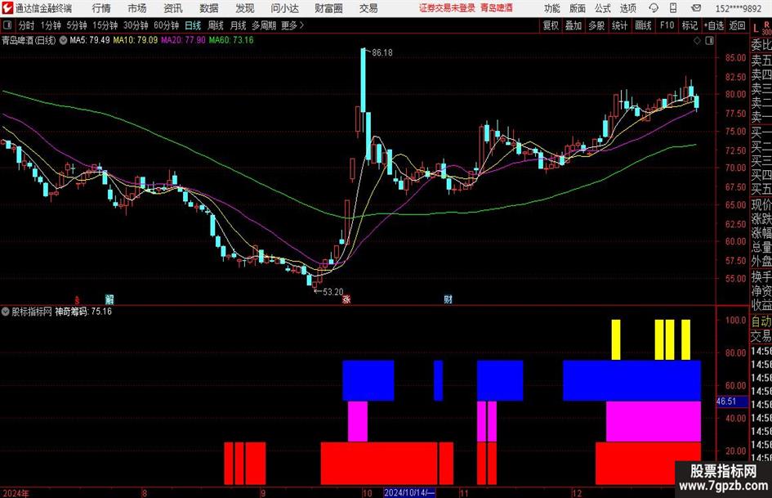Switch to 分时 chart period
Viewport: 772px width, 498px height.
pos(26,25)
